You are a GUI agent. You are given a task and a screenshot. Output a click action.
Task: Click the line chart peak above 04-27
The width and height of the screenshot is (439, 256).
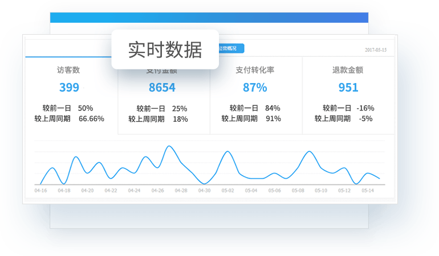click(169, 146)
